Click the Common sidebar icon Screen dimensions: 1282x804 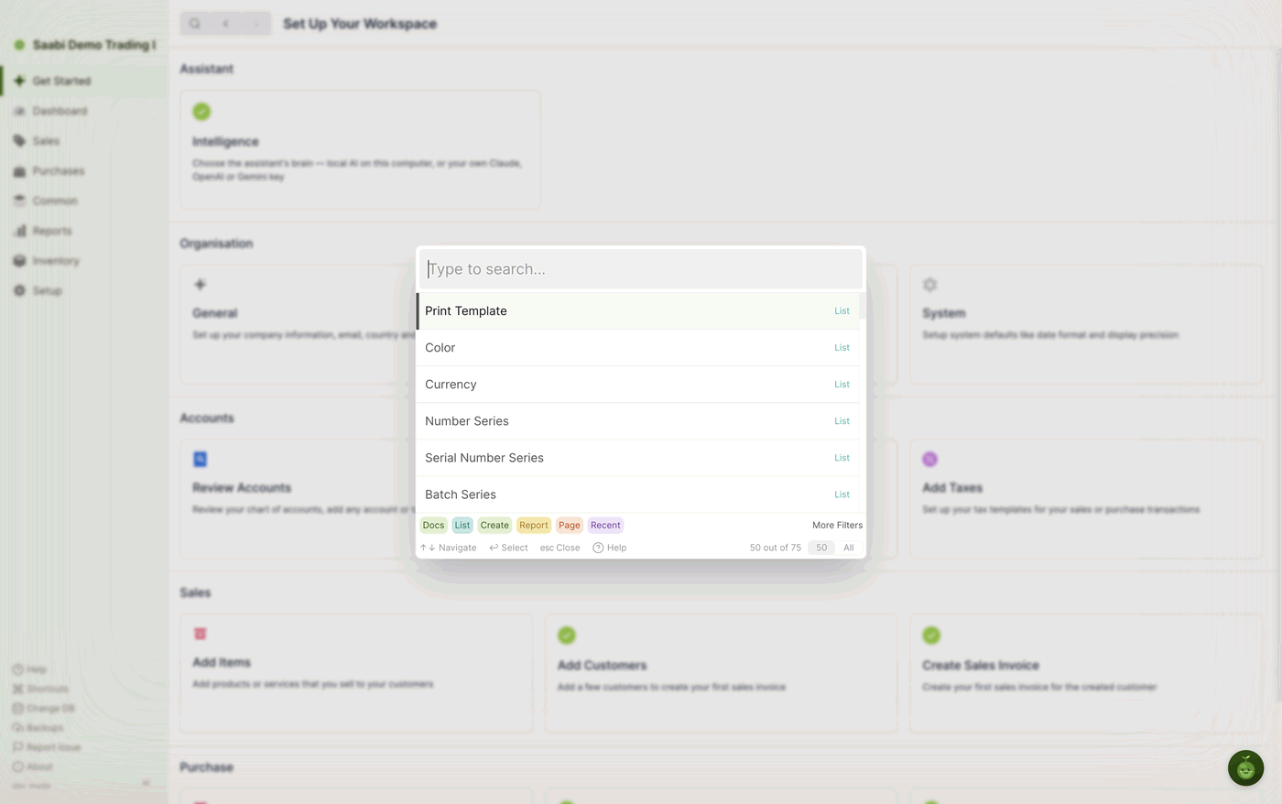point(19,201)
